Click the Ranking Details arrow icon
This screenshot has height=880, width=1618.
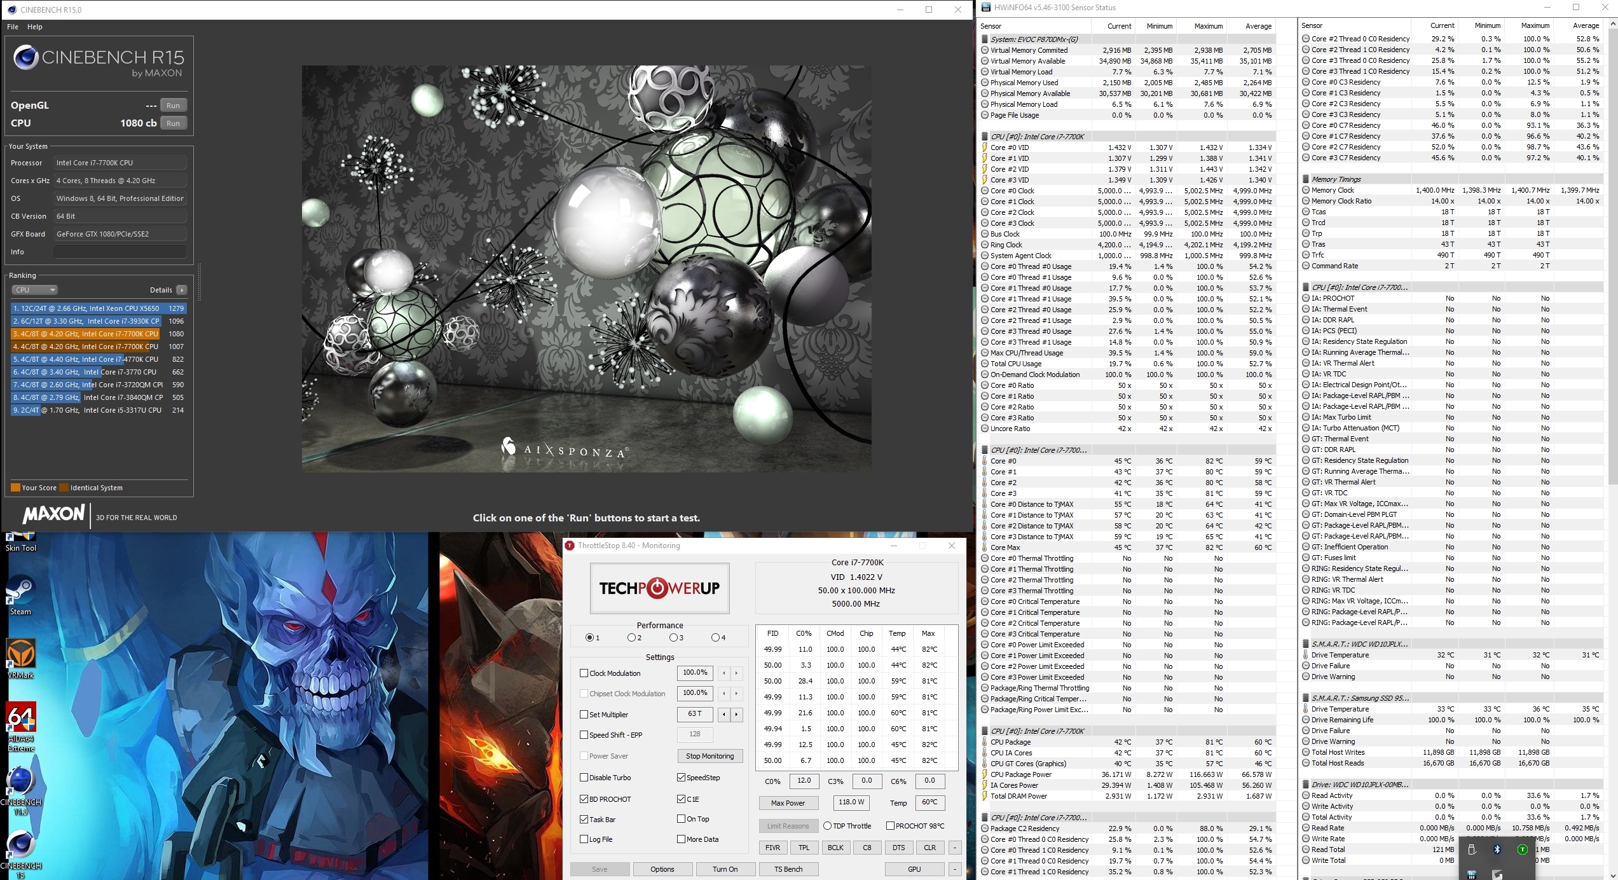tap(182, 290)
